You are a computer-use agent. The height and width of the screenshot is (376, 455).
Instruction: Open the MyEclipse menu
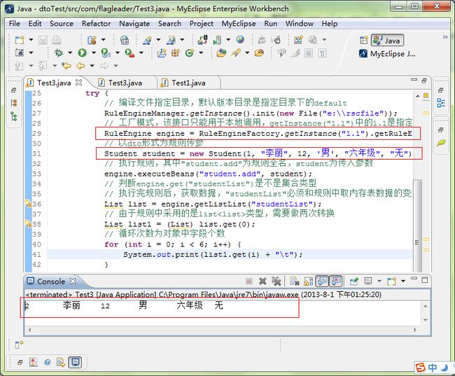239,24
